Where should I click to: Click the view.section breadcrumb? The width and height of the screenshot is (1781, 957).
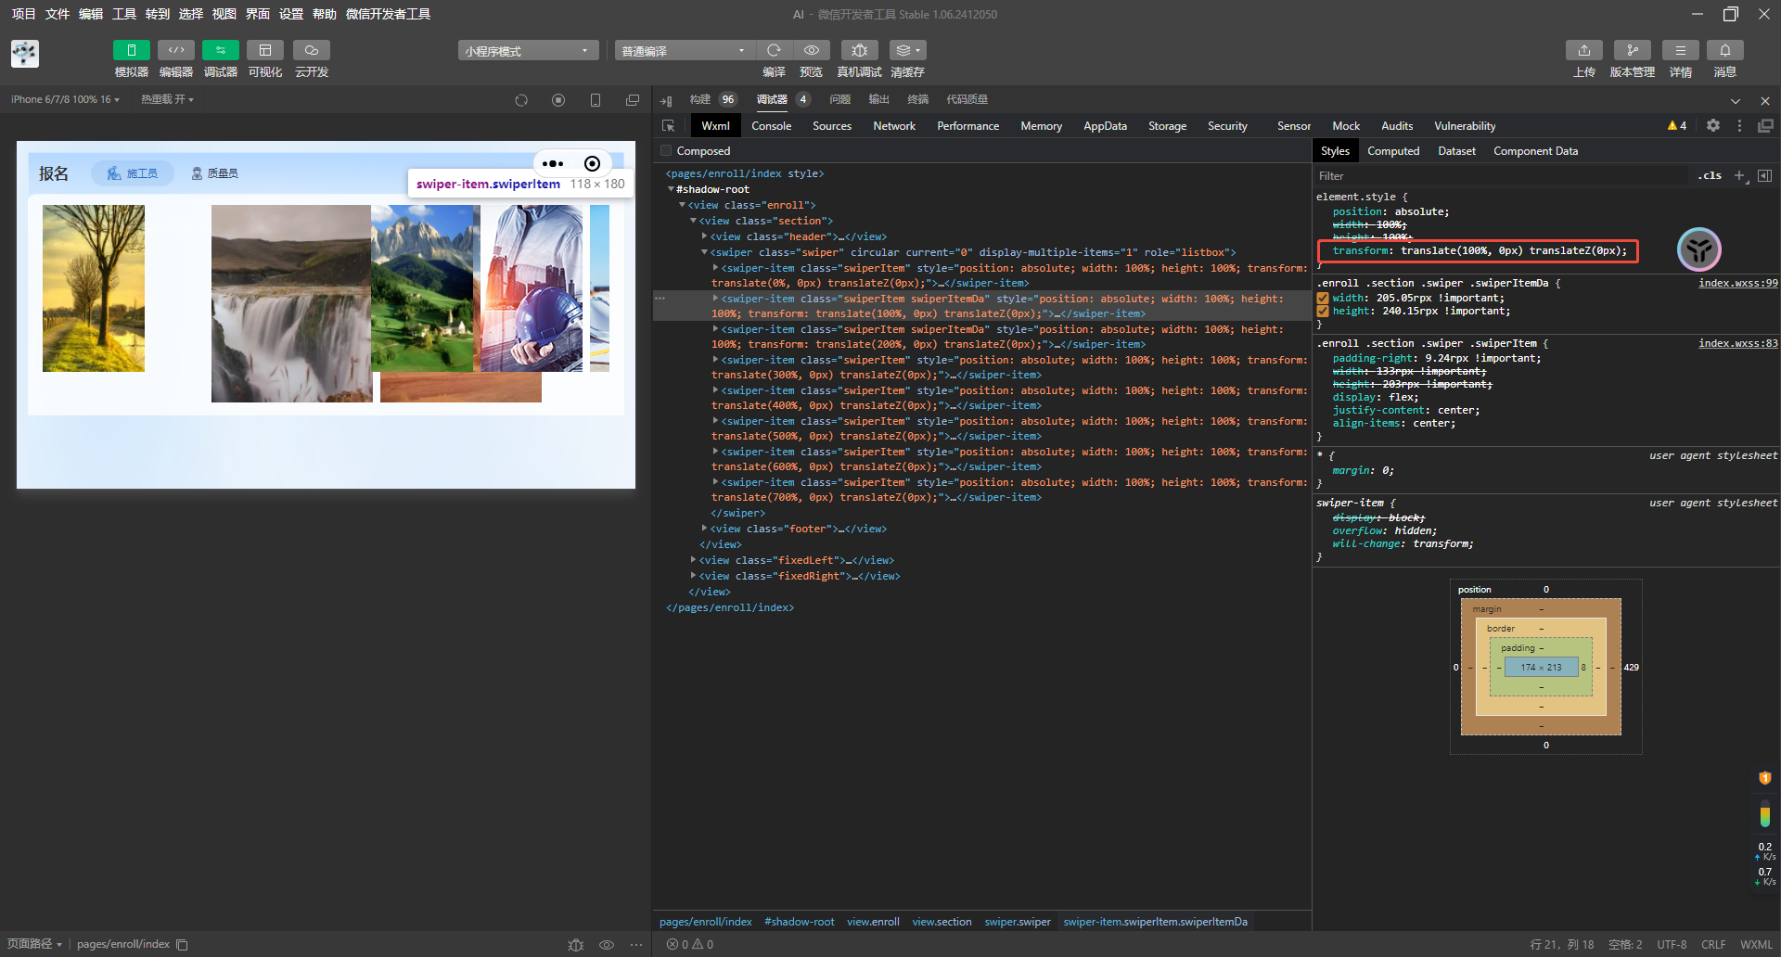click(942, 922)
